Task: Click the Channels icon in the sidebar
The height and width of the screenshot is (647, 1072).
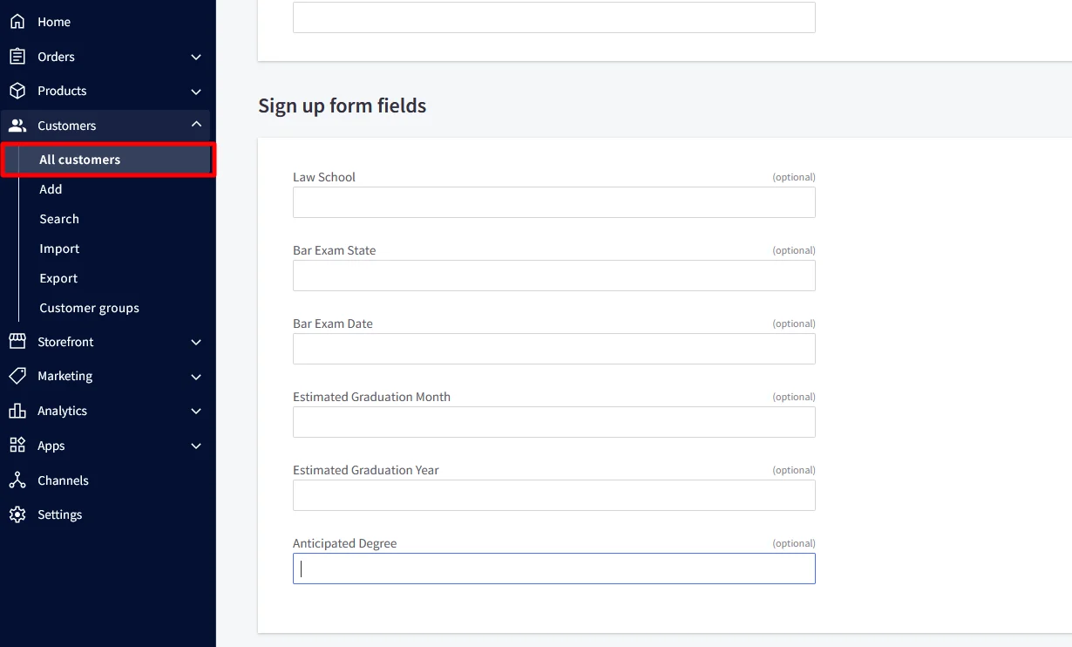Action: [18, 480]
